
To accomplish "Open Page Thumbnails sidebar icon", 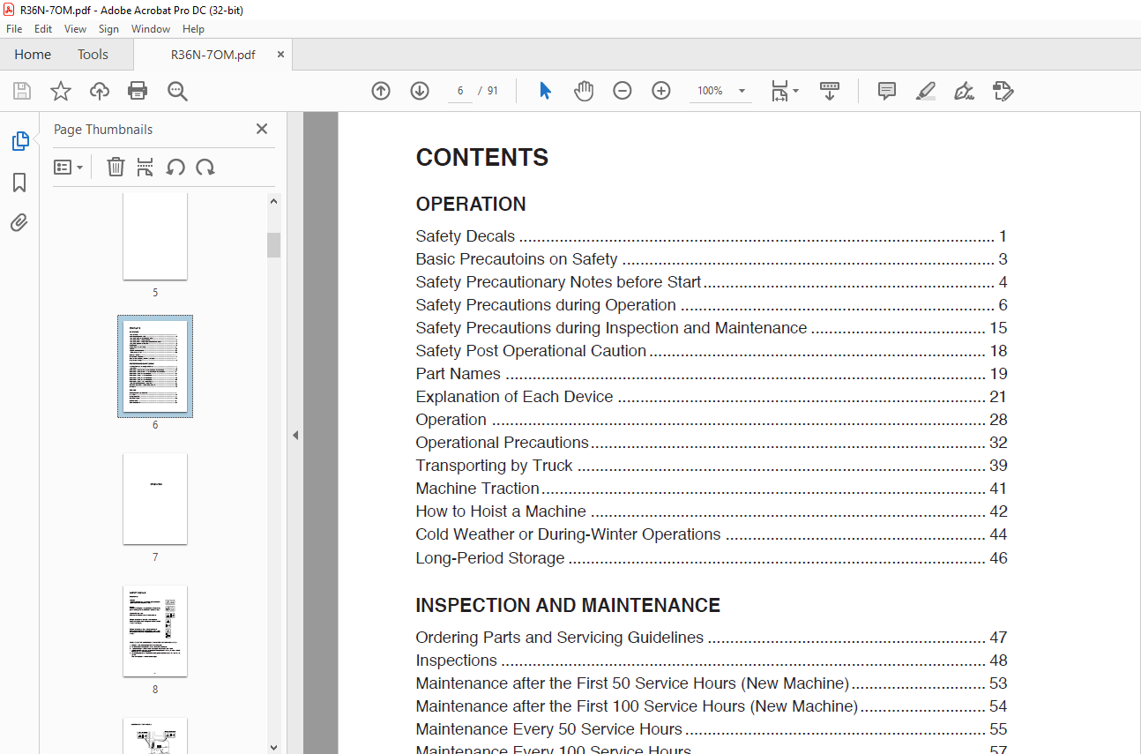I will [19, 141].
